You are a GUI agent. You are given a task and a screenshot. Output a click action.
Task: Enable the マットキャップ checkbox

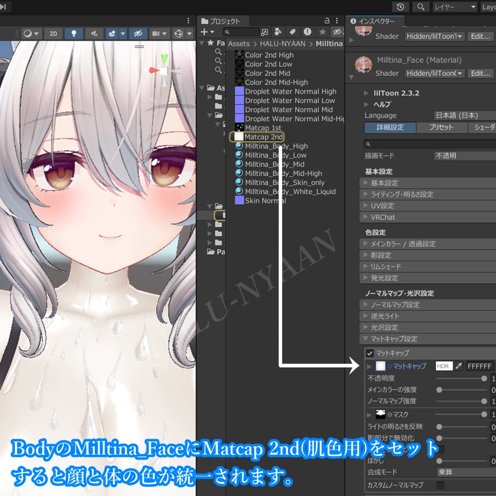coord(370,353)
